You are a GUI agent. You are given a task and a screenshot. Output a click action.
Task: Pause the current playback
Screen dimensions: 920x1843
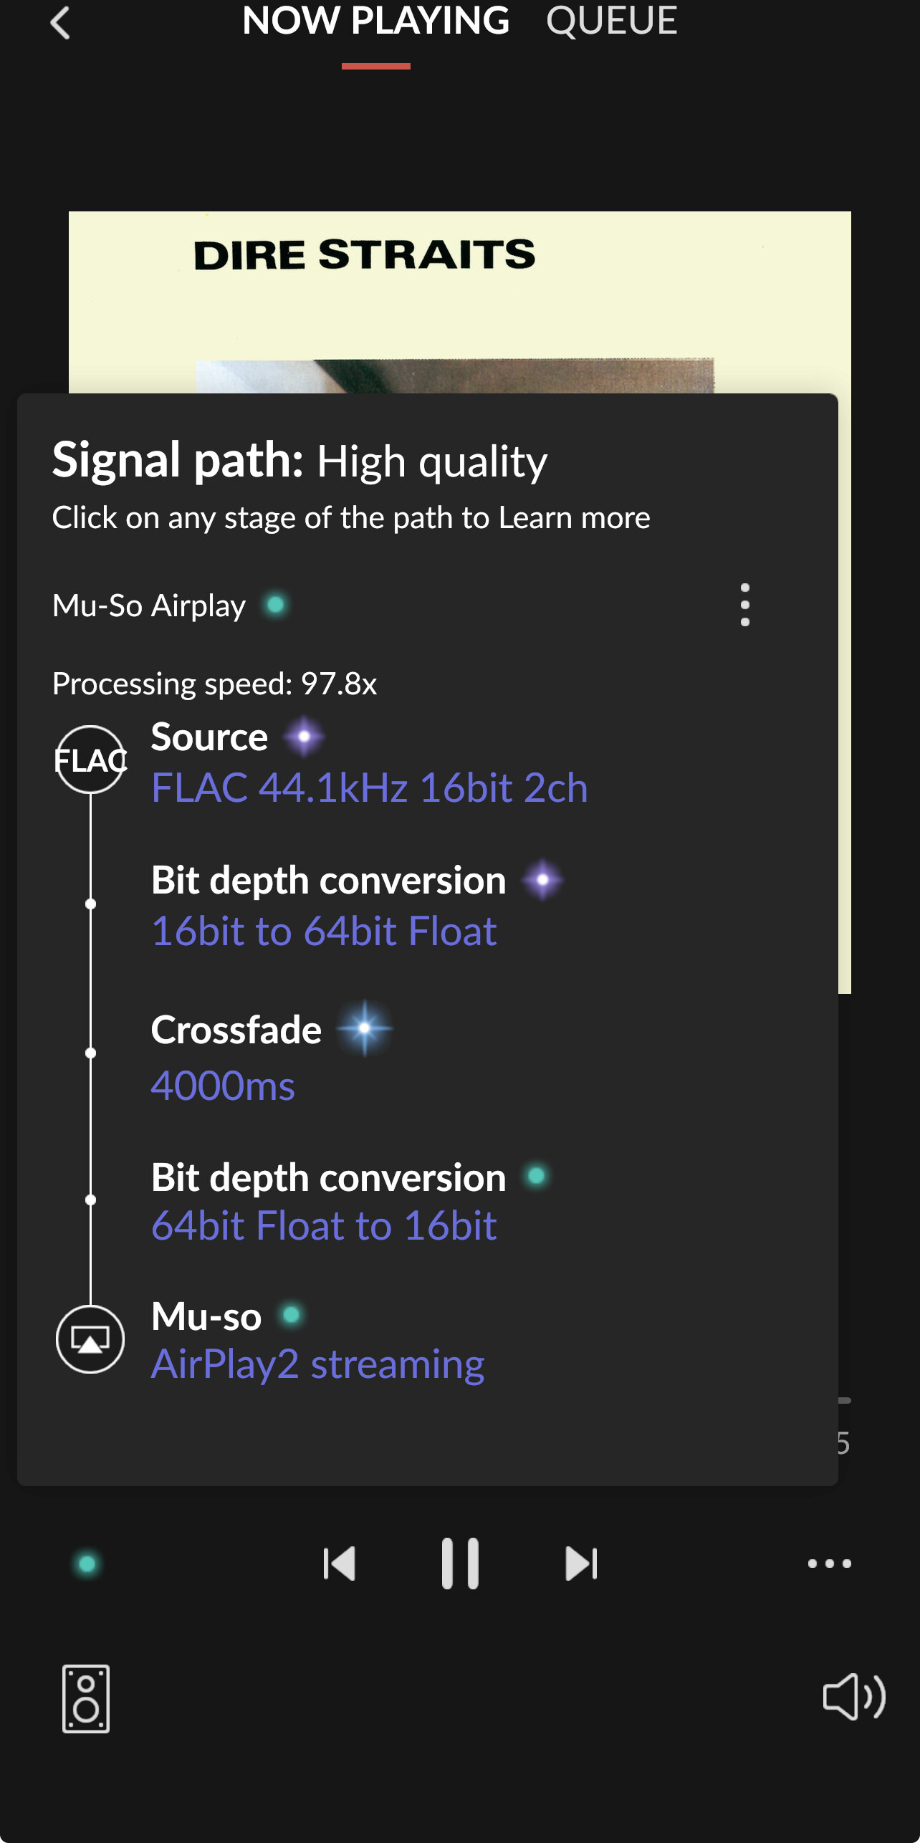(x=460, y=1564)
